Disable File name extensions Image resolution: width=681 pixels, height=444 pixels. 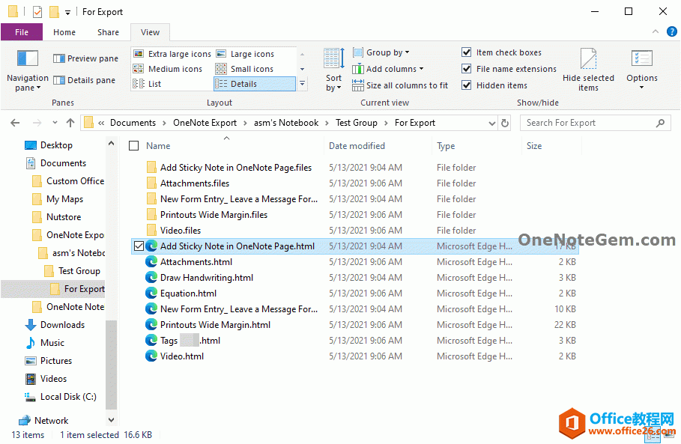click(x=467, y=68)
